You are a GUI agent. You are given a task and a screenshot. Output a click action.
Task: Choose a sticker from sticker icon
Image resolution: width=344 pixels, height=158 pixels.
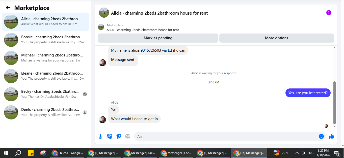click(x=119, y=136)
